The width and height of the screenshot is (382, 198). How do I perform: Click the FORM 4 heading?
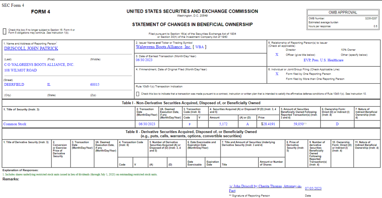coord(40,12)
